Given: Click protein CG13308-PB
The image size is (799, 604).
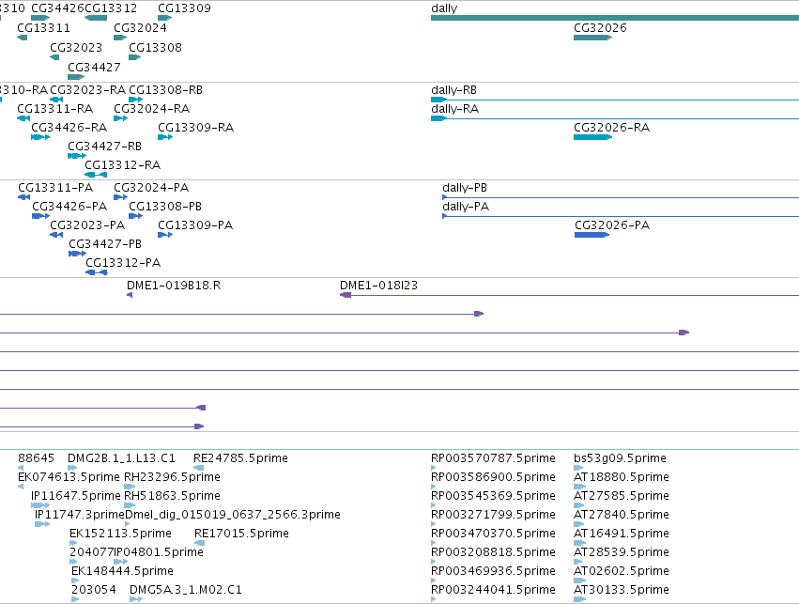Looking at the screenshot, I should coord(135,216).
